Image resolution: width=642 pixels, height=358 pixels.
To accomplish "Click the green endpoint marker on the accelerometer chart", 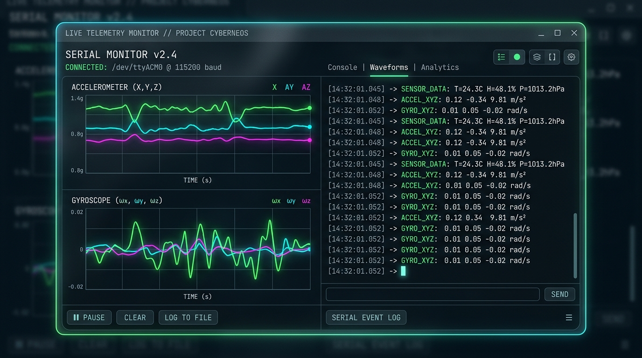I will 309,108.
